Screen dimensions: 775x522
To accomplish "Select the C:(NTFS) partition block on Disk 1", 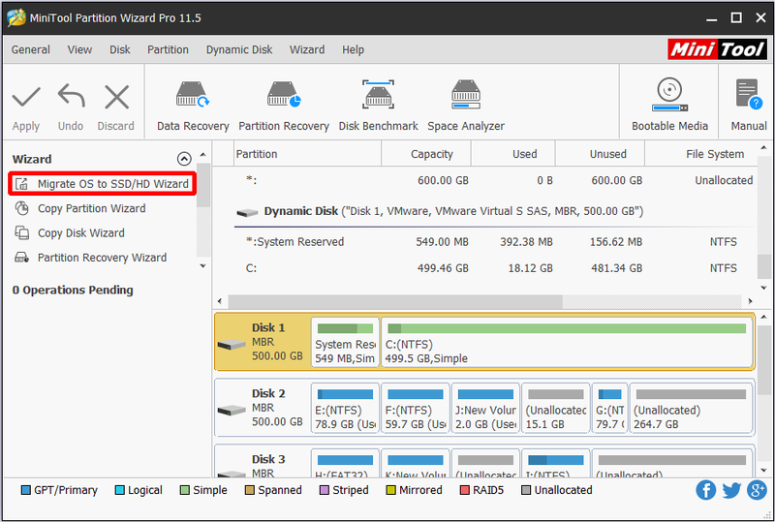I will [x=567, y=343].
